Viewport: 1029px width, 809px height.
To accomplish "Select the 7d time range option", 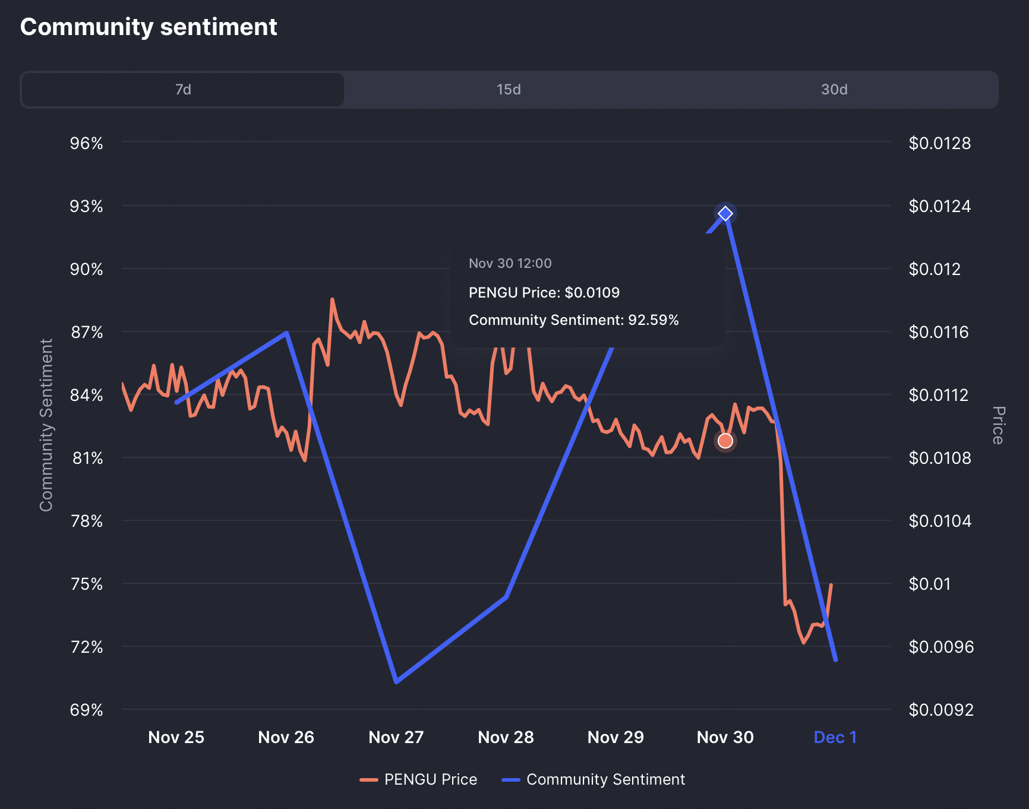I will pos(181,90).
